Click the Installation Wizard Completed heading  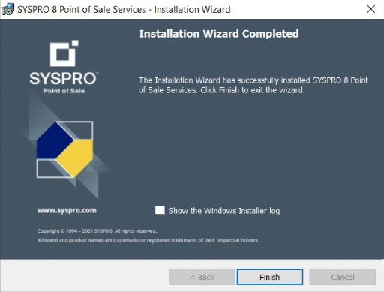coord(219,34)
